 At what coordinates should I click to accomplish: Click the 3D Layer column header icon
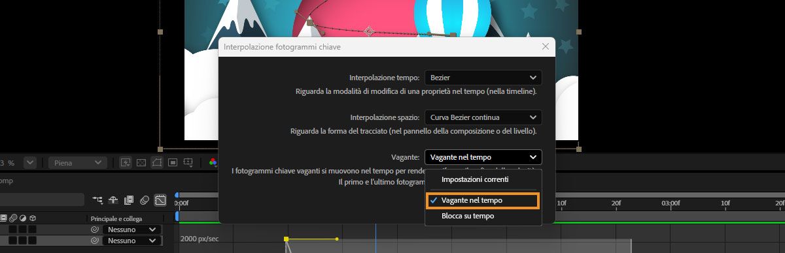[x=33, y=218]
